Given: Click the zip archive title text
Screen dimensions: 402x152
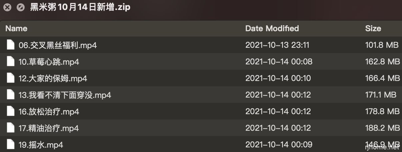Looking at the screenshot, I should tap(80, 7).
